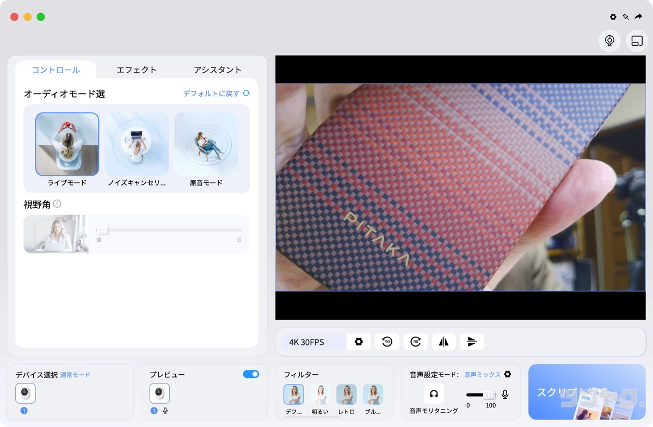Click the 視野角 slider handle
This screenshot has width=653, height=427.
(102, 230)
